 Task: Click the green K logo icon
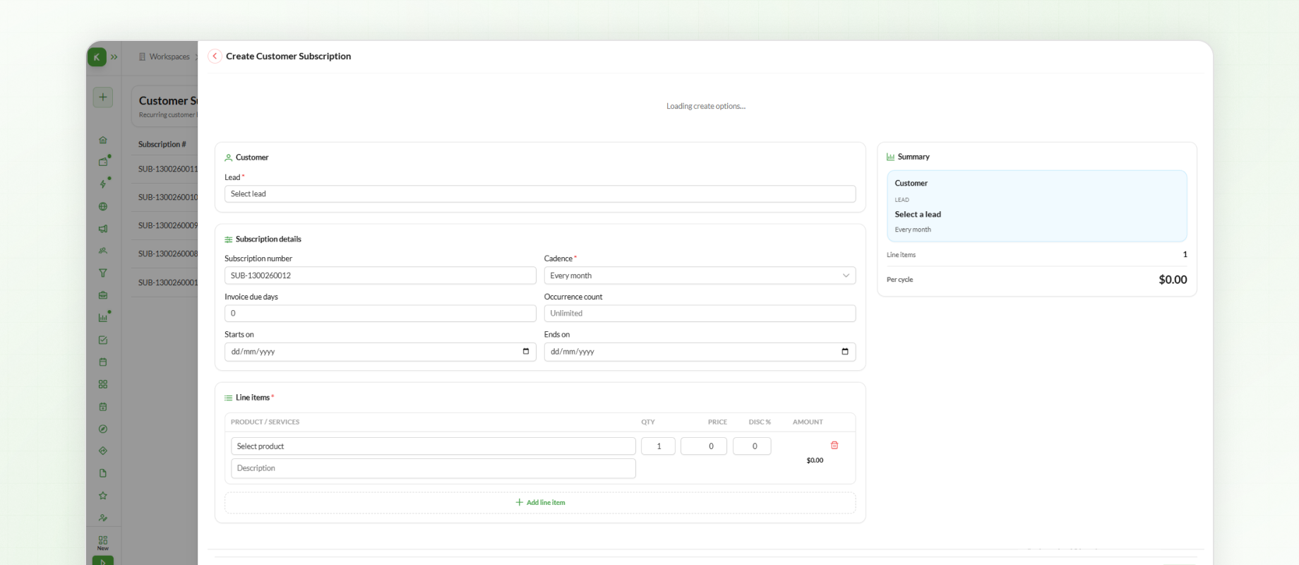coord(97,56)
